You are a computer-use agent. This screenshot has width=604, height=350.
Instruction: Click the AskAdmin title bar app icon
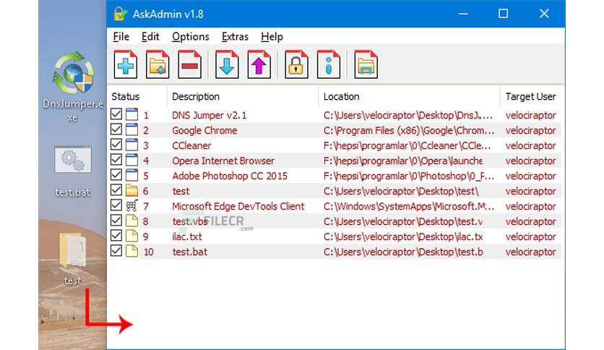[121, 14]
